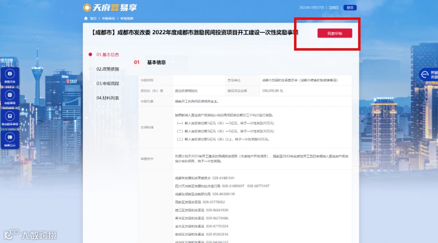Click the 500,000.00 元 award amount
This screenshot has height=243, width=438.
pos(273,91)
